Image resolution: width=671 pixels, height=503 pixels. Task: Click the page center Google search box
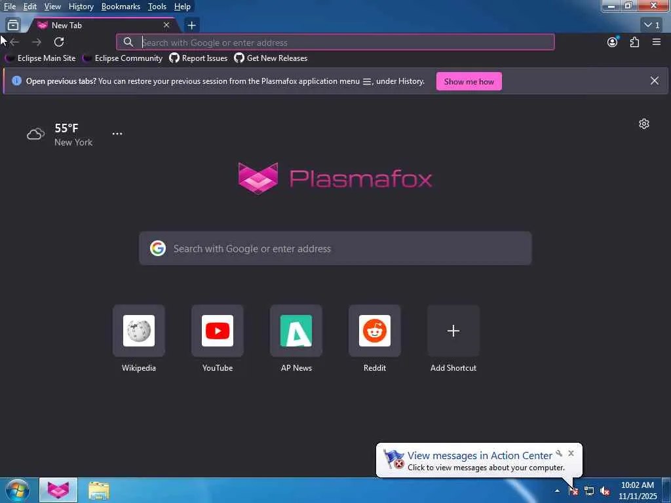pos(335,248)
